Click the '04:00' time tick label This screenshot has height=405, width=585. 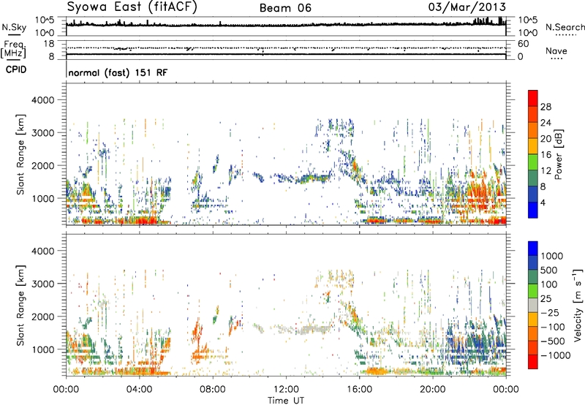click(x=139, y=390)
